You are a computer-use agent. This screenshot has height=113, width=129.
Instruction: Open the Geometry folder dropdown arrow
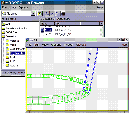(x=33, y=14)
